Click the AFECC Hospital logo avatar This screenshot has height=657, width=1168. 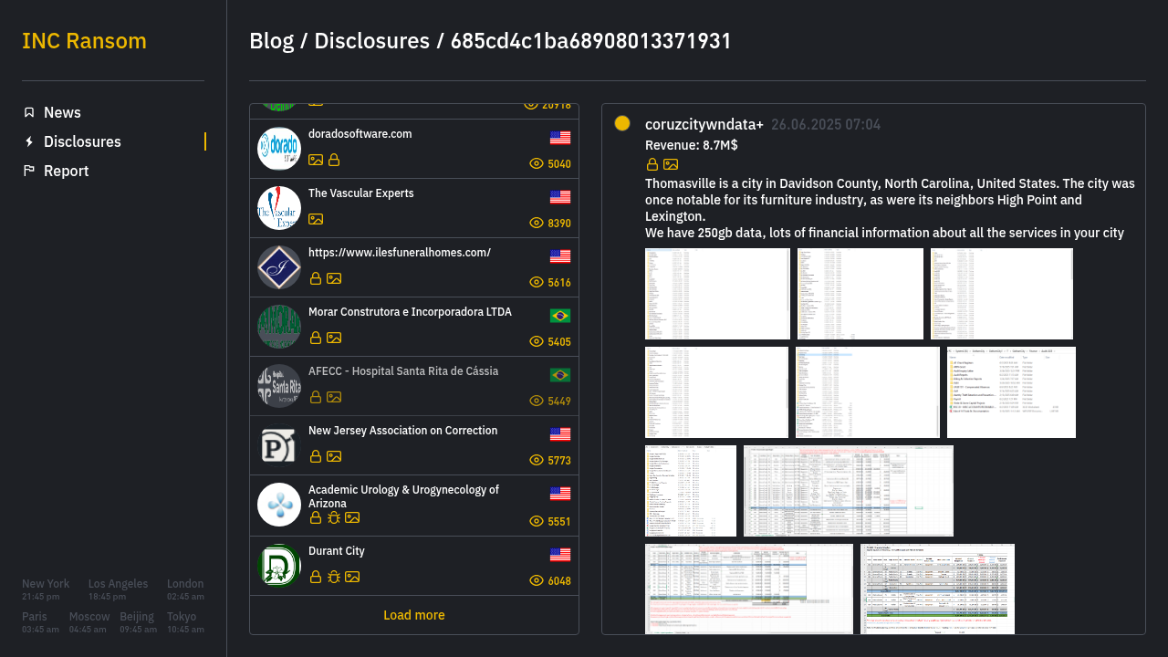pos(279,386)
